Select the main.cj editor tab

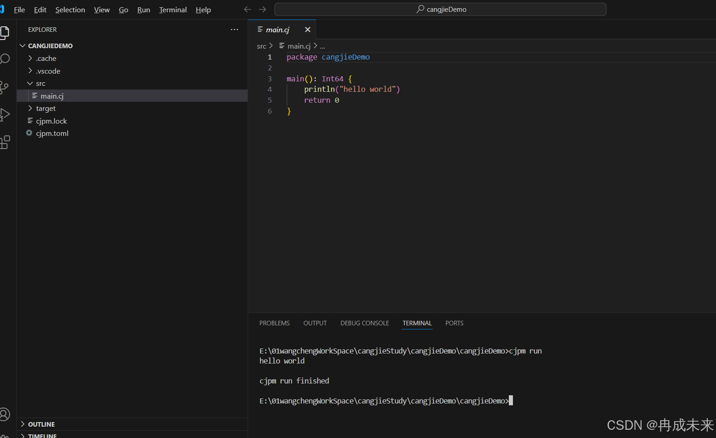(282, 30)
